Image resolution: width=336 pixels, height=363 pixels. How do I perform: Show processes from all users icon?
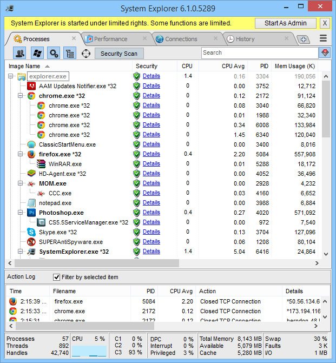pos(19,53)
